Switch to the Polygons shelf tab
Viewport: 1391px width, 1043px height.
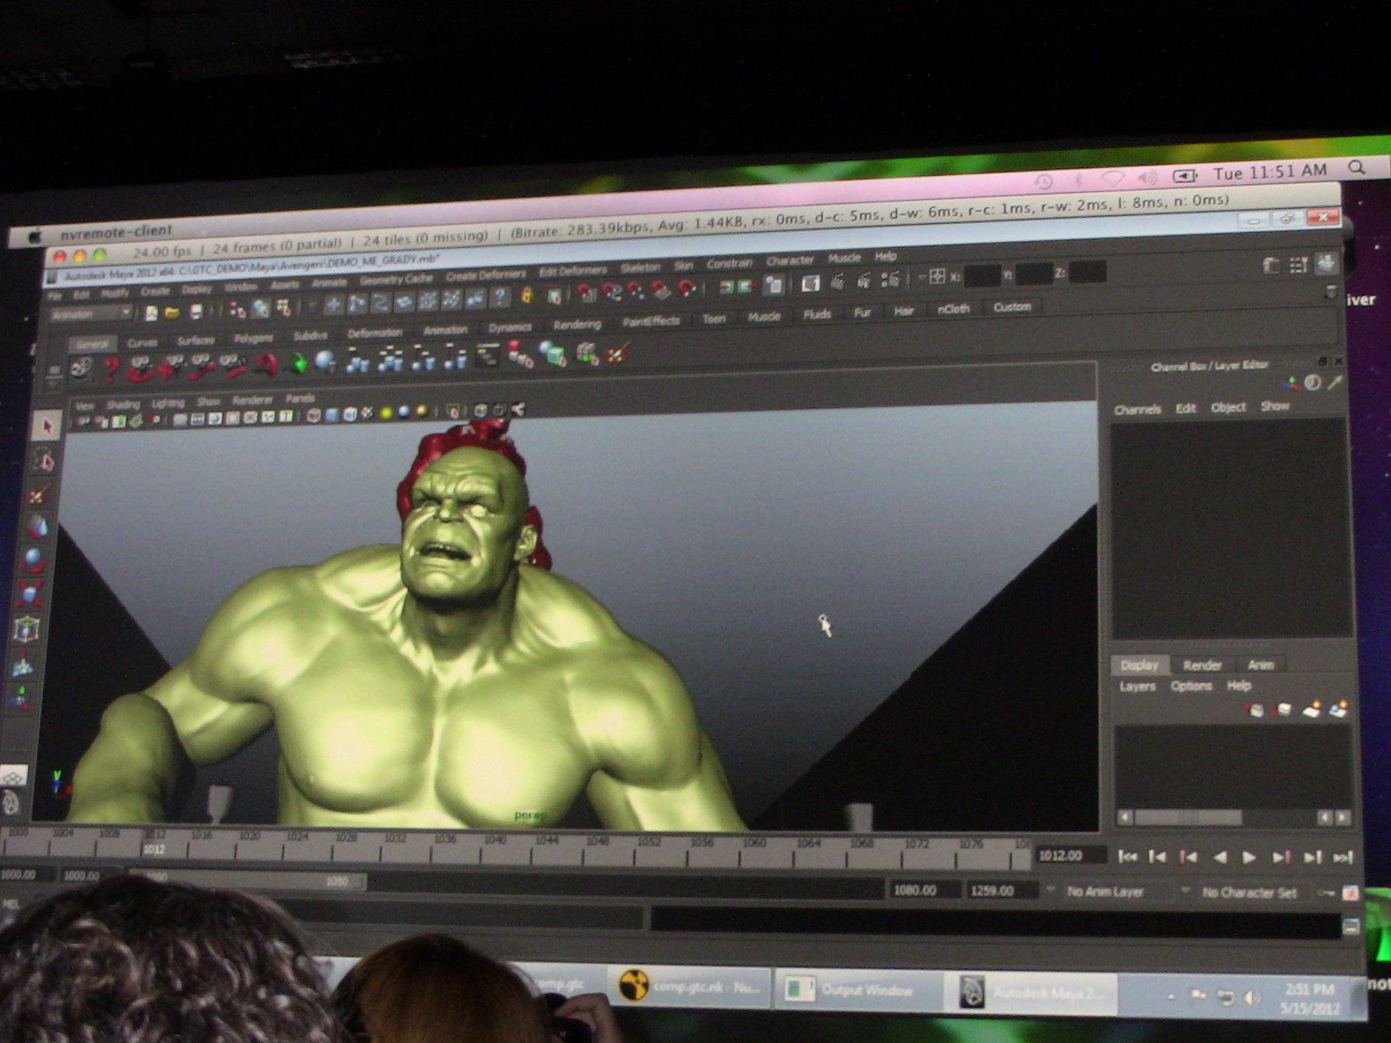point(253,338)
